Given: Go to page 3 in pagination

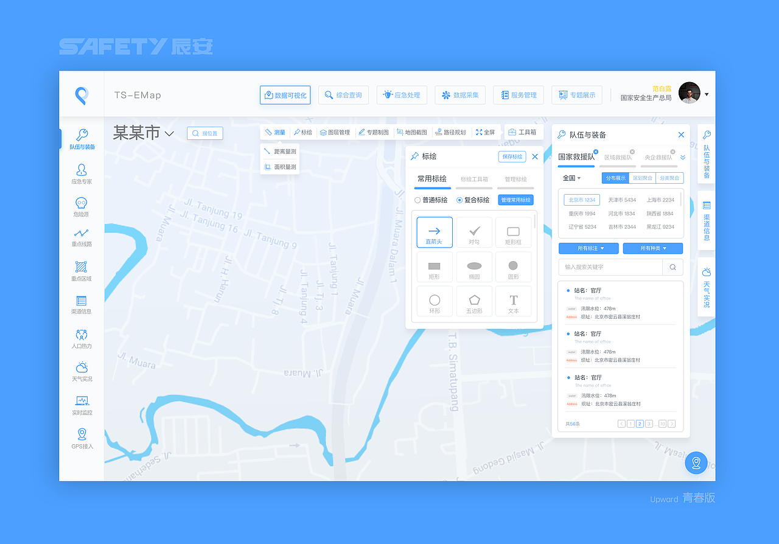Looking at the screenshot, I should coord(649,424).
